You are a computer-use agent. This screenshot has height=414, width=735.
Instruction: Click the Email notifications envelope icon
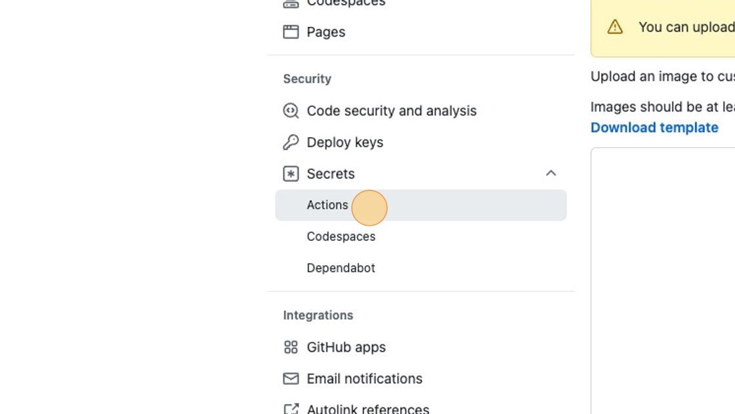tap(291, 379)
